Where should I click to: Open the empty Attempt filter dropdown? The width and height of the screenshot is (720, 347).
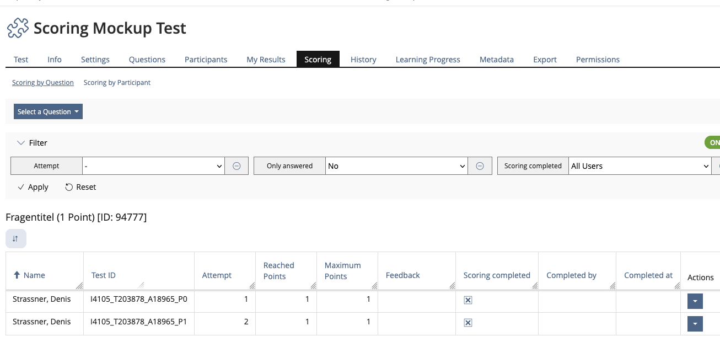[153, 166]
